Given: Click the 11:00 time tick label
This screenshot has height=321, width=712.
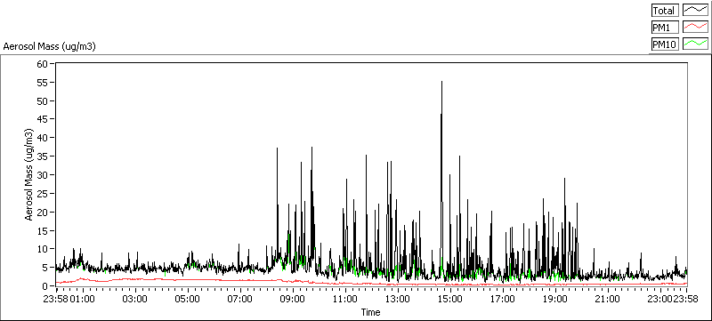Looking at the screenshot, I should pos(345,299).
